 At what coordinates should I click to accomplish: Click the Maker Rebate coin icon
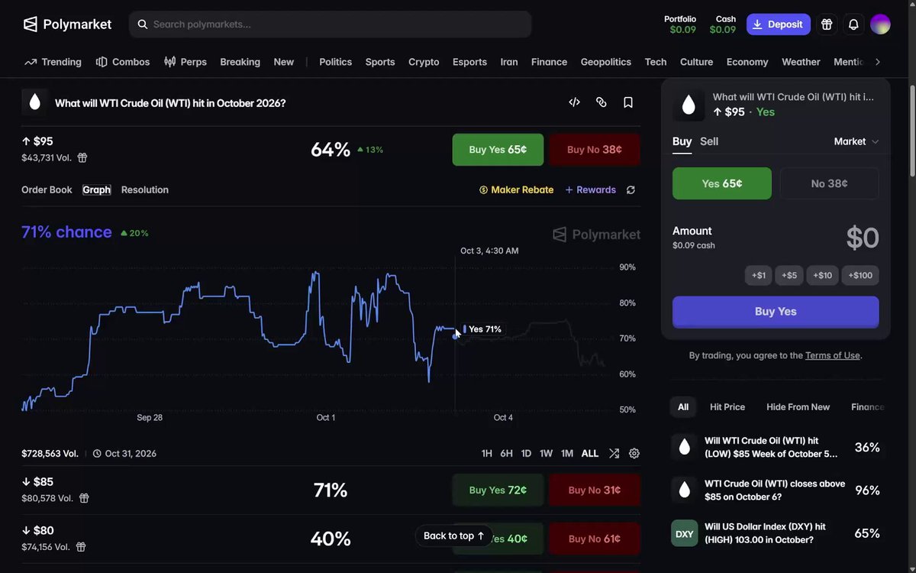point(483,190)
